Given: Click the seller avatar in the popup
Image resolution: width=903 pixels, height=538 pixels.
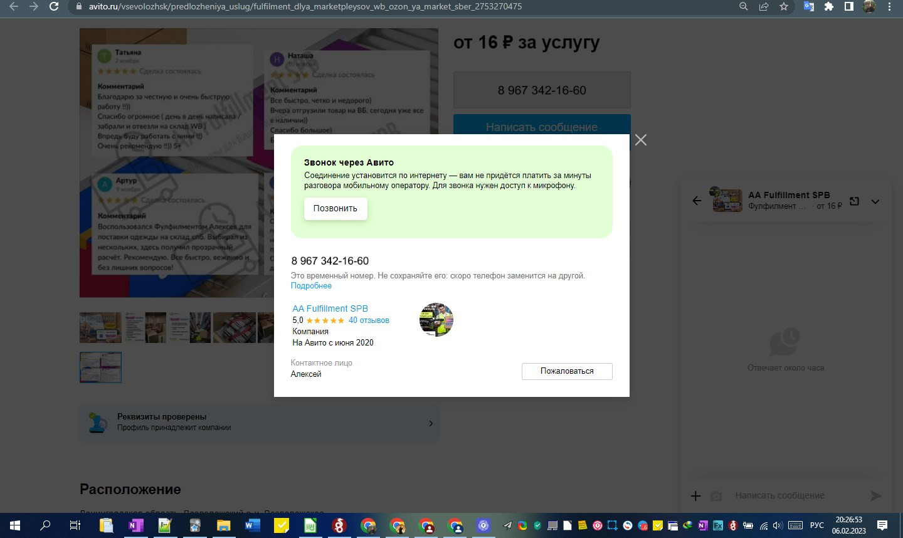Looking at the screenshot, I should pos(436,320).
